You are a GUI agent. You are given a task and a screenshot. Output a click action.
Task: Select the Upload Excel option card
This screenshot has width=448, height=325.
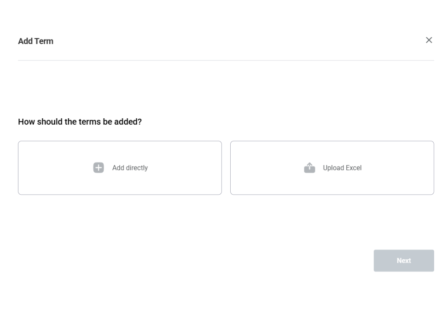(x=332, y=168)
